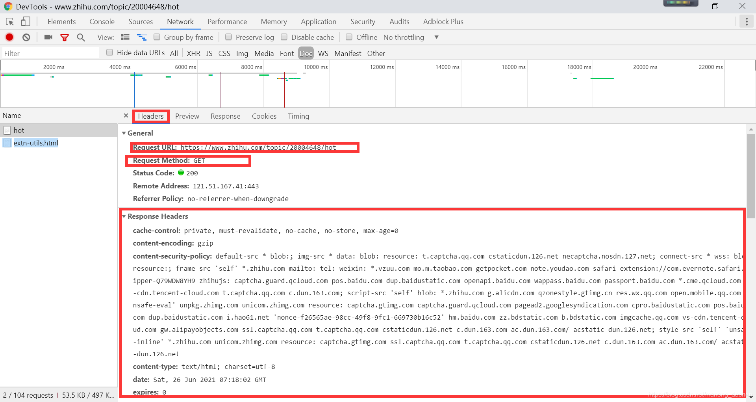Open the No throttling dropdown

(x=411, y=37)
